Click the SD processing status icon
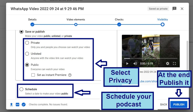This screenshot has height=112, width=193. (x=17, y=105)
